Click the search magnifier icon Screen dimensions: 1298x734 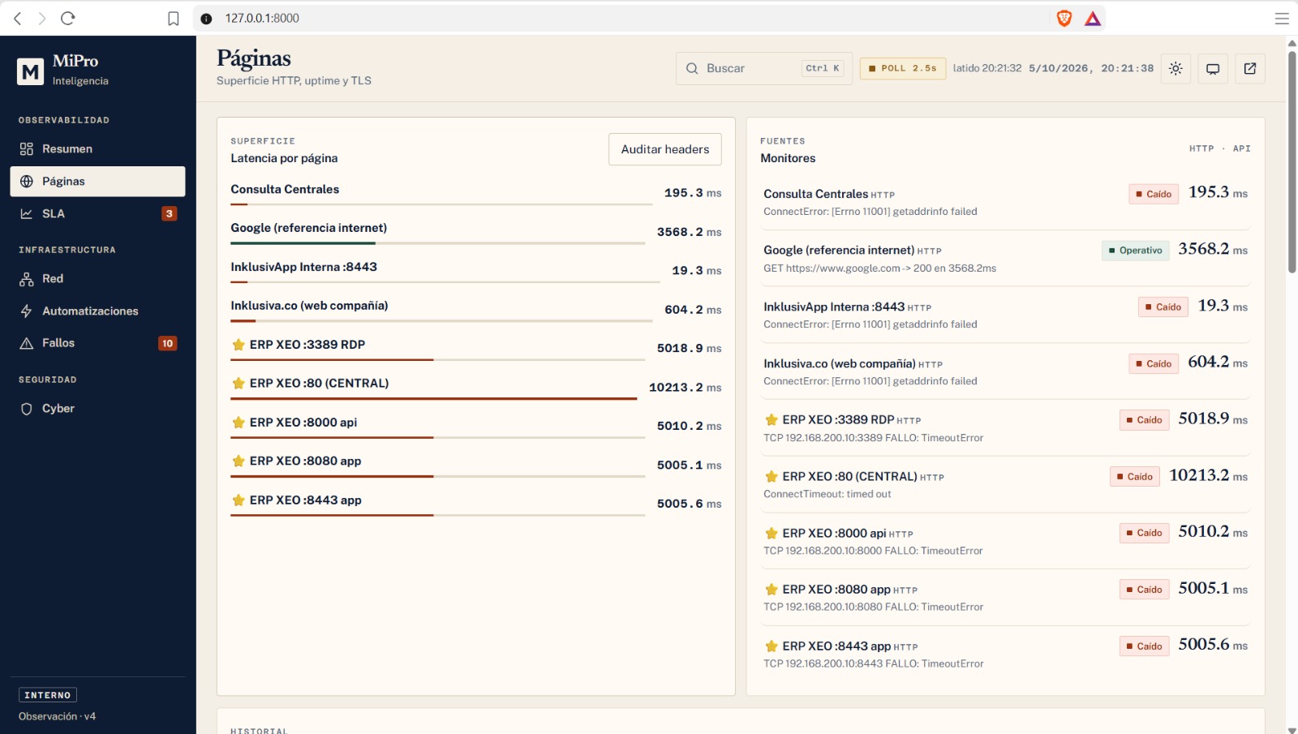click(x=692, y=69)
